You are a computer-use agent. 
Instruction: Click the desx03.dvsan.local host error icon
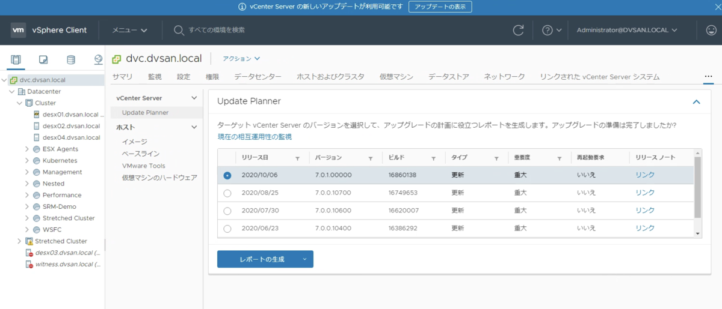pos(29,253)
